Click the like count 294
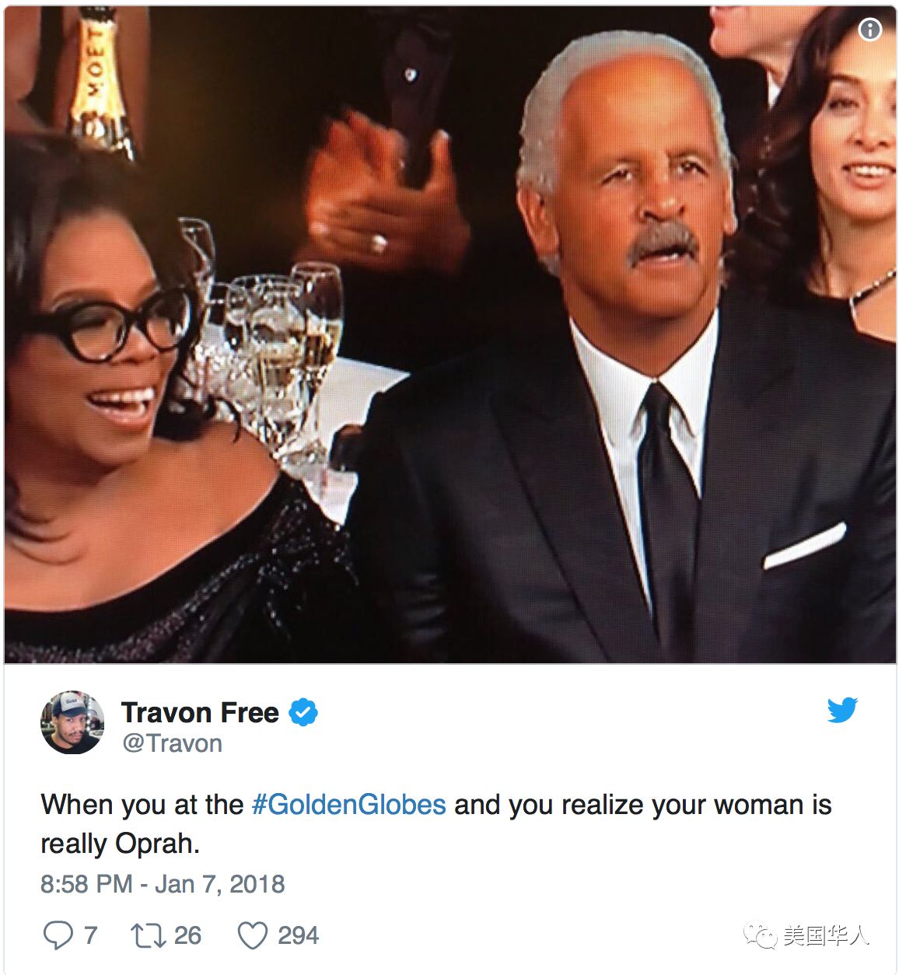 [x=298, y=935]
